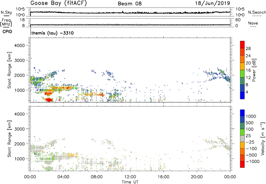Click the date '18/Jun/2019'
The width and height of the screenshot is (266, 184).
click(212, 3)
